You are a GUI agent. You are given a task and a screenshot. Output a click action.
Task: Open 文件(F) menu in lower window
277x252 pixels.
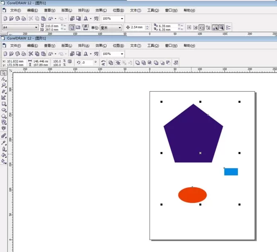[x=15, y=46]
